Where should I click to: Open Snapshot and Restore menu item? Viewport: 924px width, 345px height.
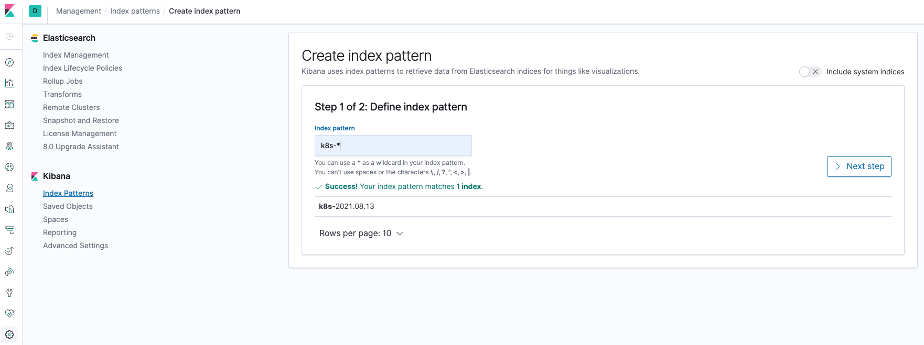(81, 120)
